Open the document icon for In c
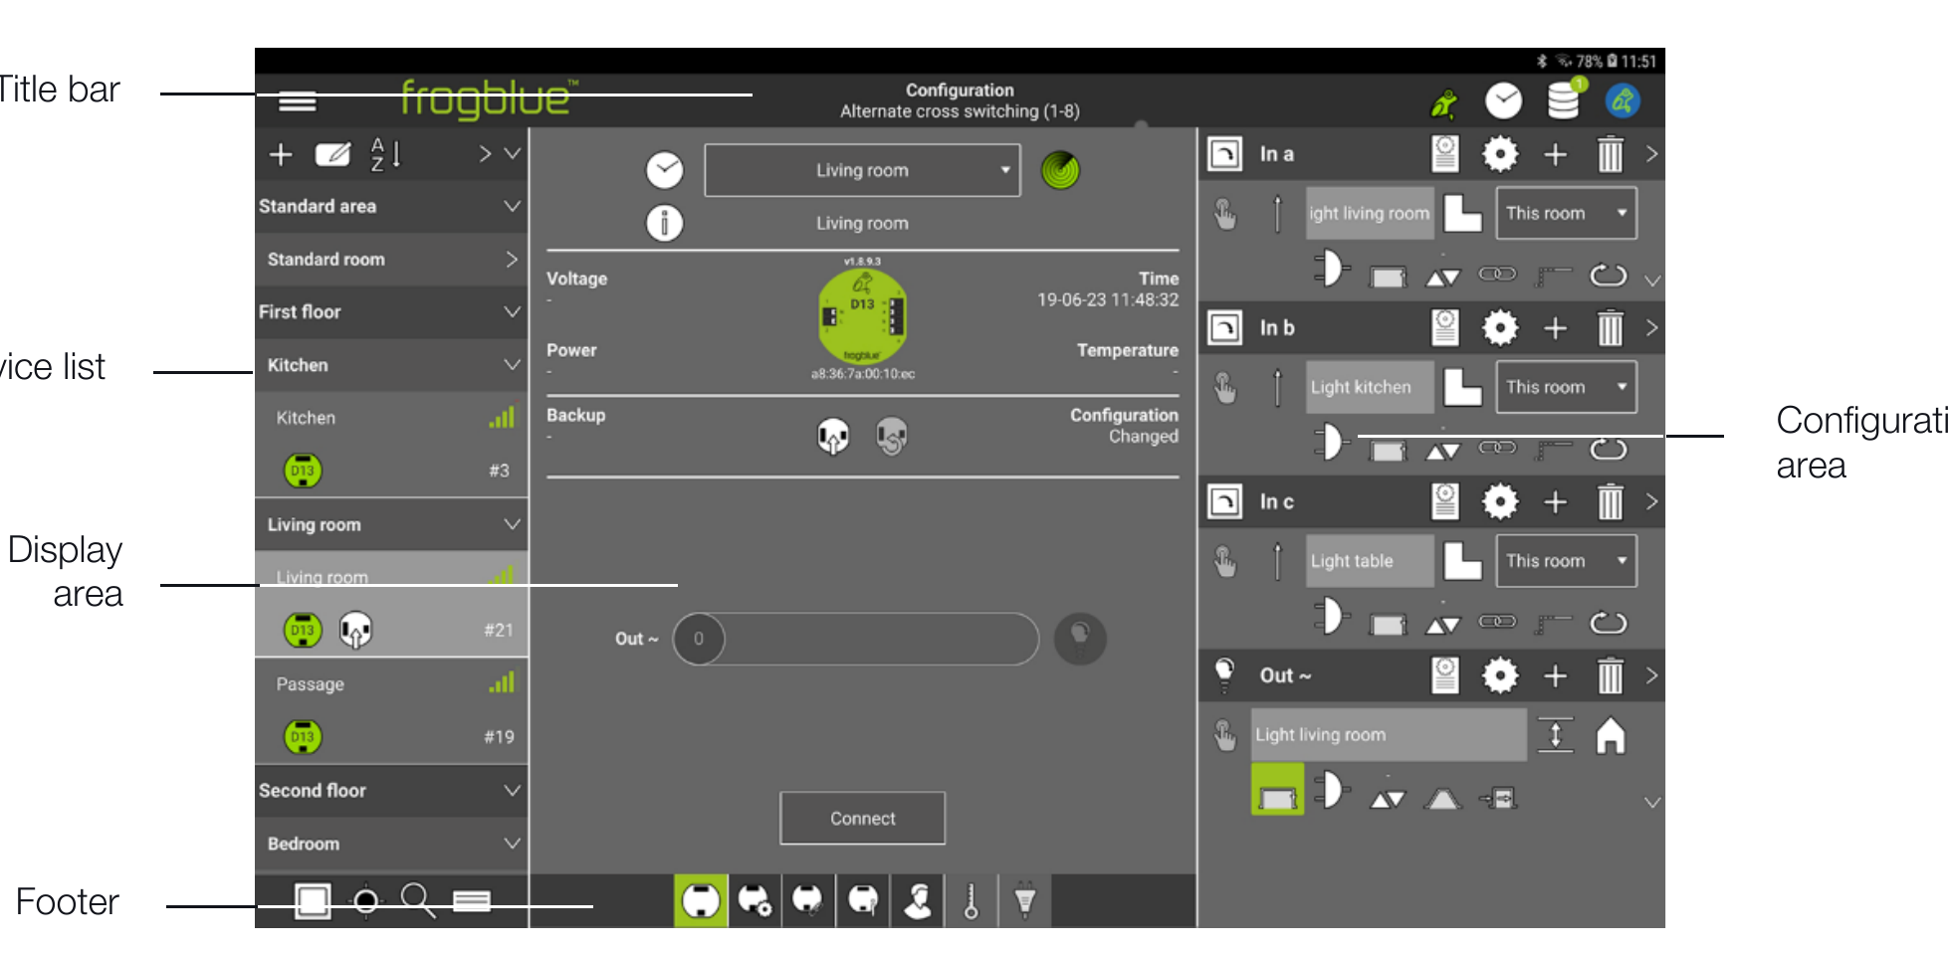 click(1444, 501)
